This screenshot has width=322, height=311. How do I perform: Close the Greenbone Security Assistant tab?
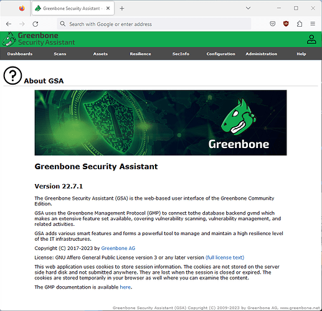[108, 8]
